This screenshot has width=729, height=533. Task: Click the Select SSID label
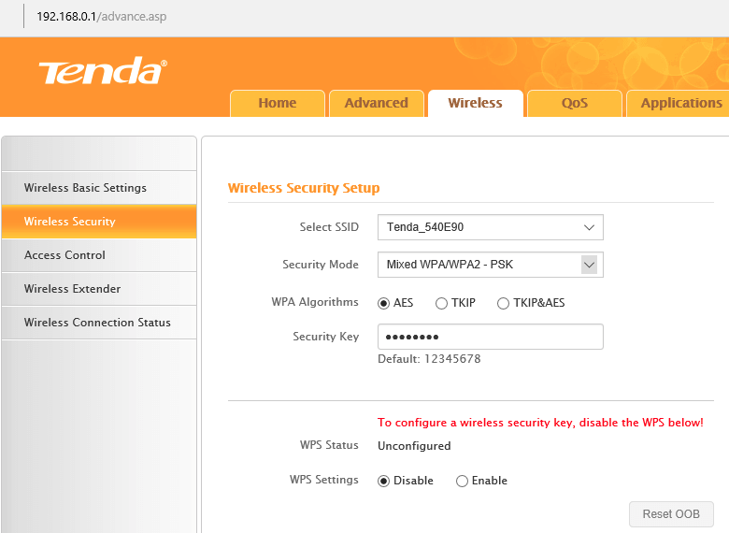(329, 227)
